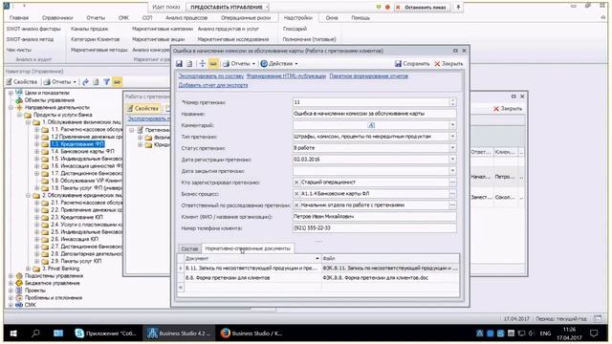Open the Главная ribbon tab

[x=19, y=18]
